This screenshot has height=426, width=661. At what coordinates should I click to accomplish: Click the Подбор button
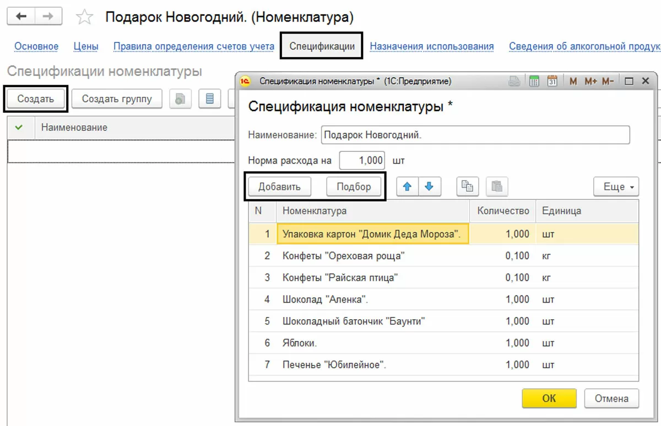354,187
